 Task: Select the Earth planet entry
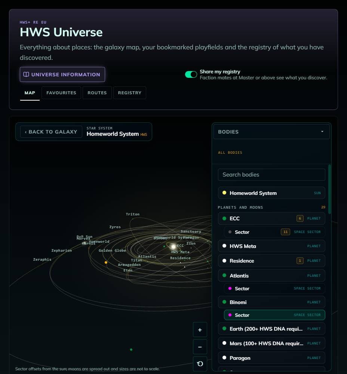271,329
